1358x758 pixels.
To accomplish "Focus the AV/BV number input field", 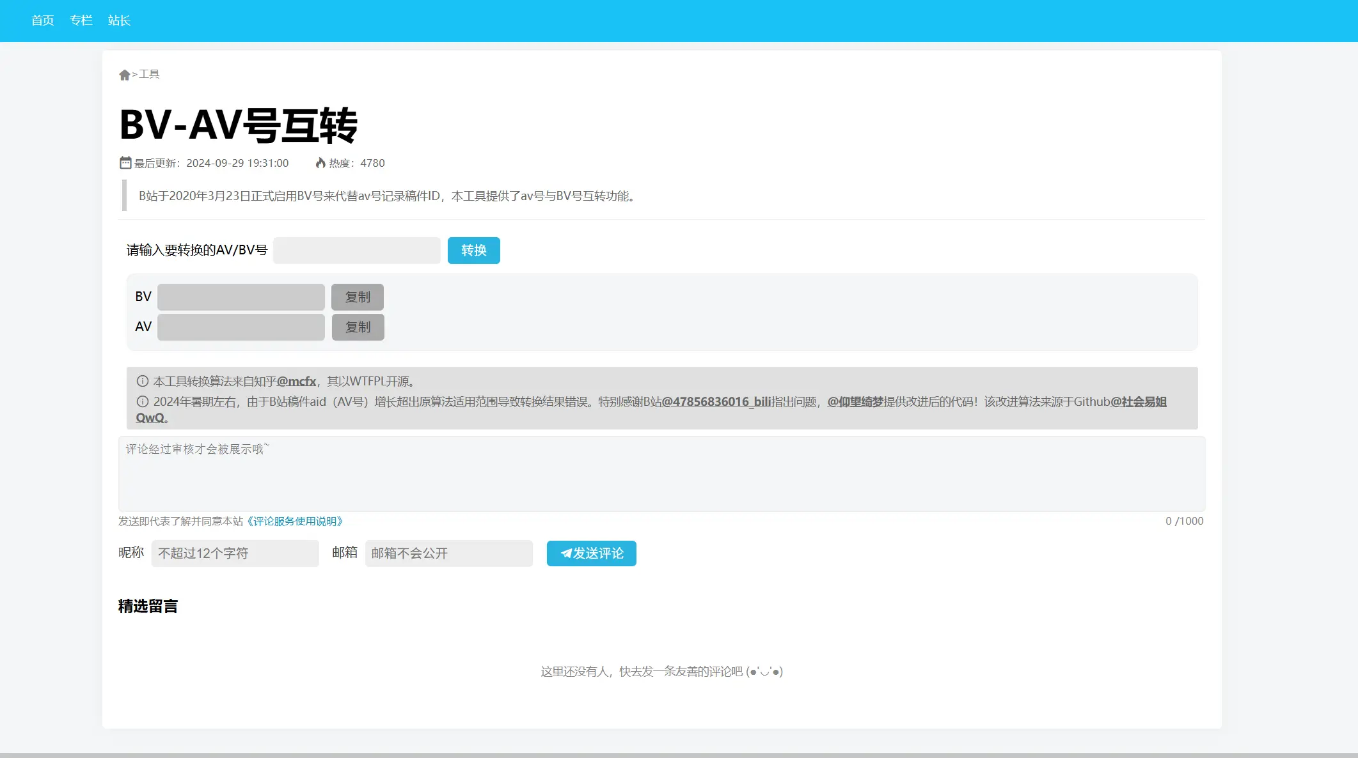I will pos(356,251).
